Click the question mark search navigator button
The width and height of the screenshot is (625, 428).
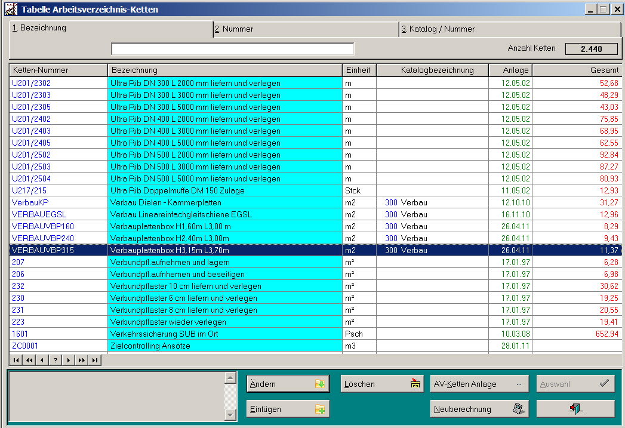56,360
